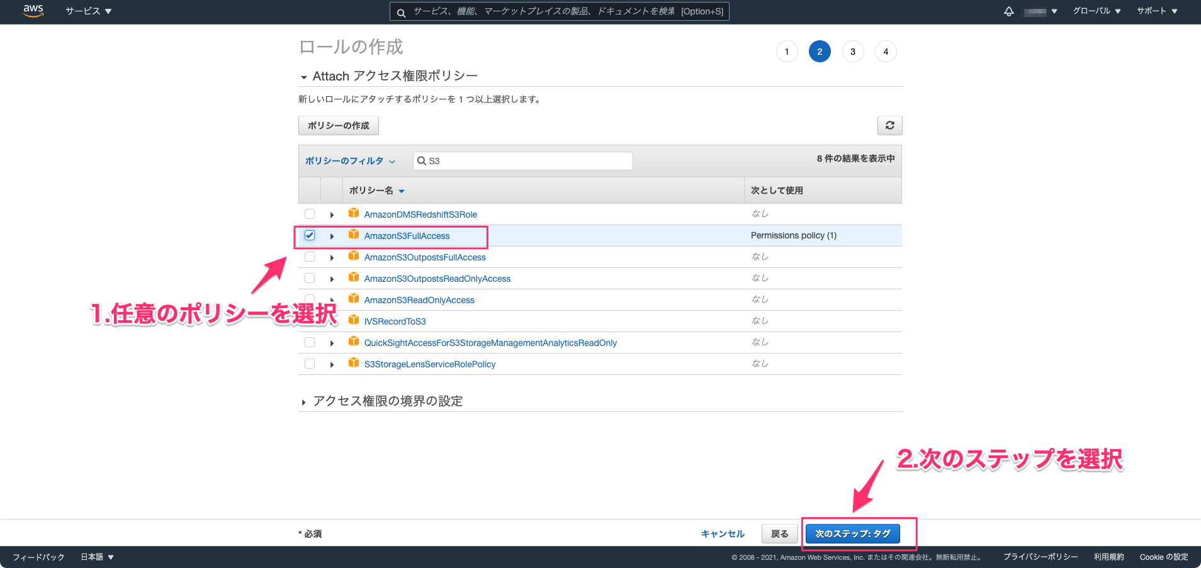
Task: Expand the AmazonS3OutpostsReadOnlyAccess row details
Action: (332, 279)
